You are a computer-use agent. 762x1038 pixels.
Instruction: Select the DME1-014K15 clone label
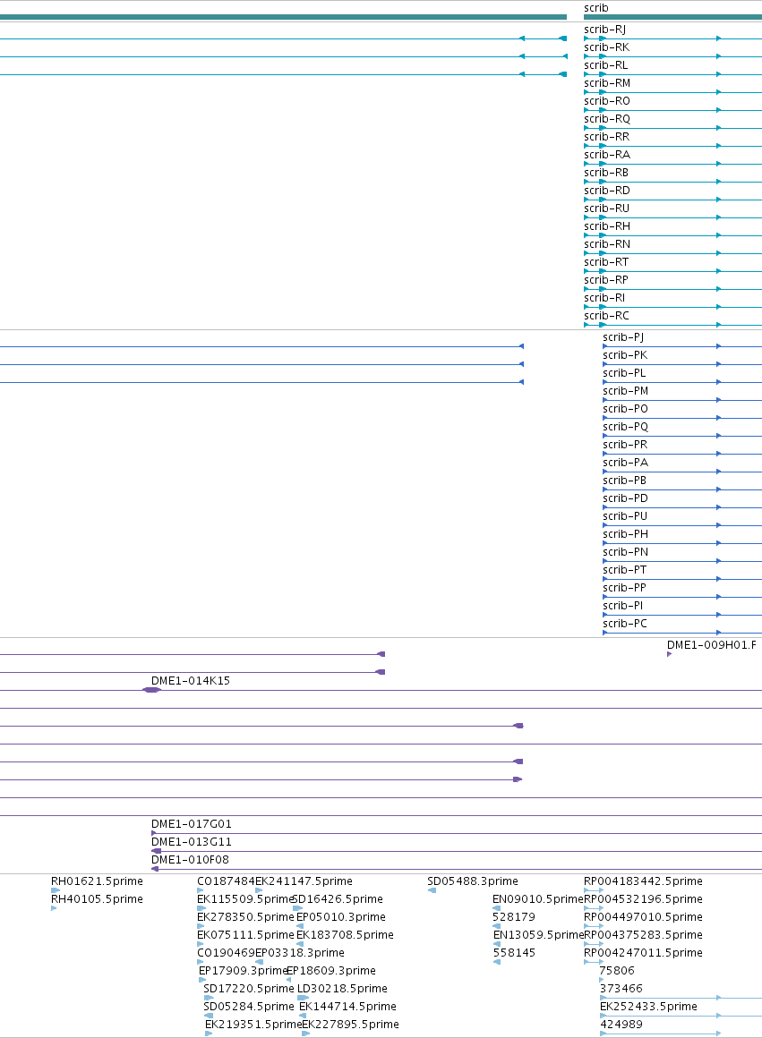pos(190,681)
